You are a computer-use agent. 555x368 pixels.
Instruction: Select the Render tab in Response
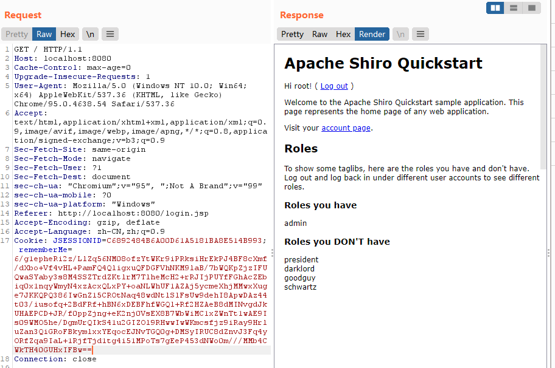pos(372,34)
